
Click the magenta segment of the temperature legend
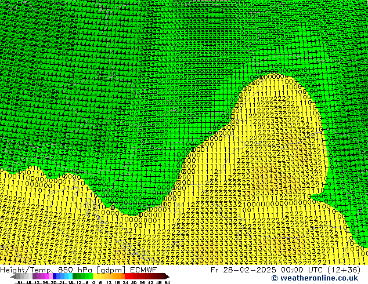tap(47, 276)
